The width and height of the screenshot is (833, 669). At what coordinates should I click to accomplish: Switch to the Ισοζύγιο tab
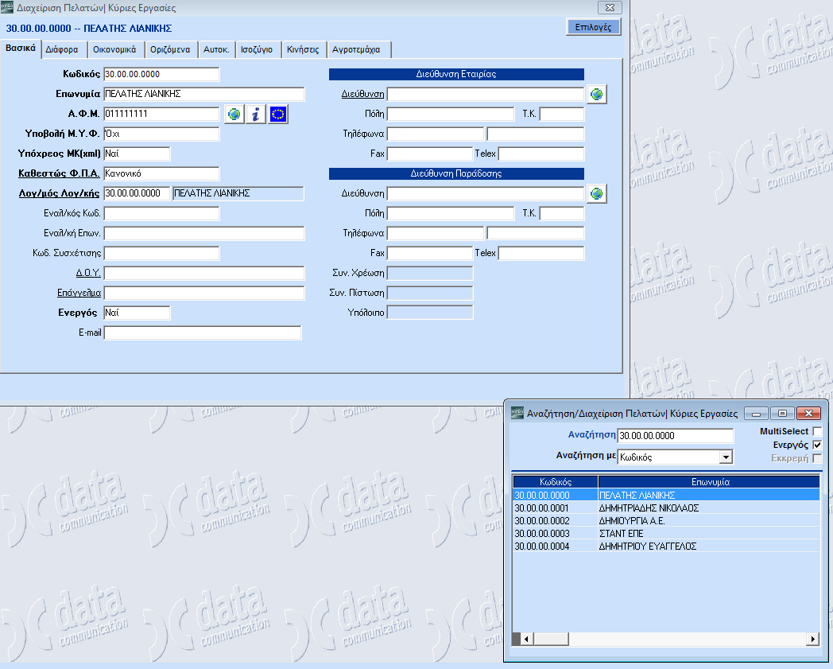(257, 49)
